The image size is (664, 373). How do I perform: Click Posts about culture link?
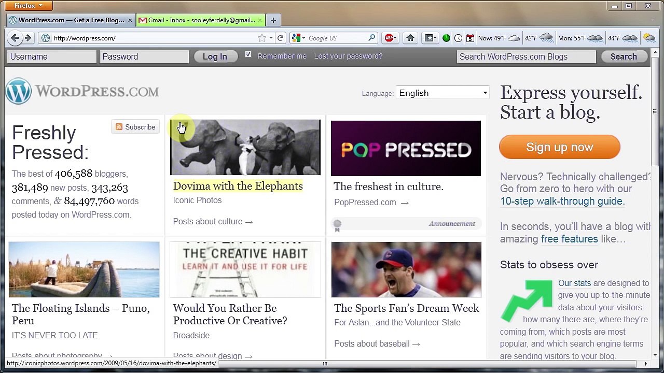coord(213,221)
